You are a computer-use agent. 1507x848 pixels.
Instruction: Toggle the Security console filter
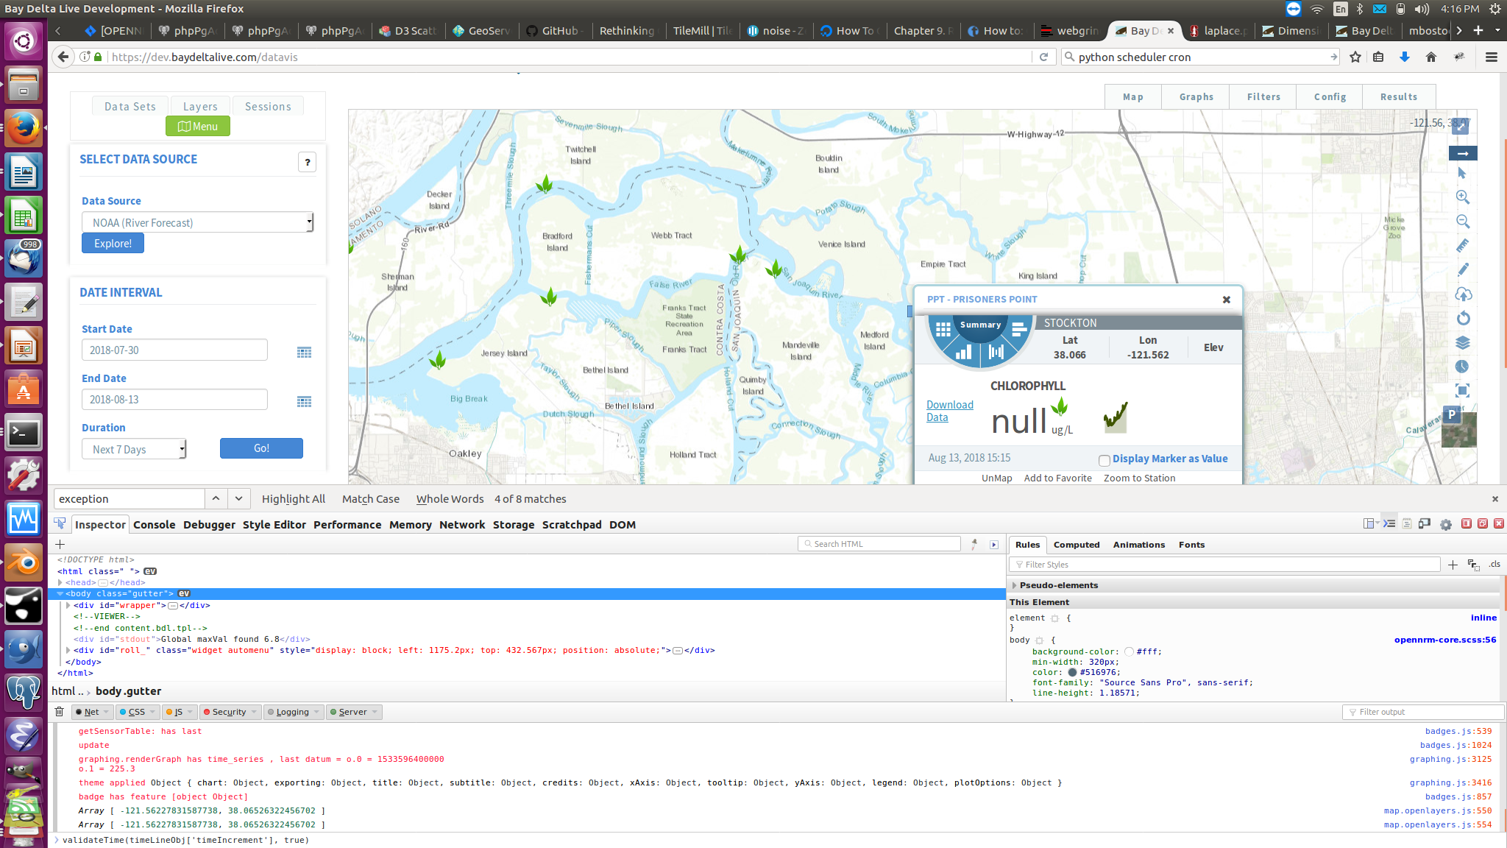[x=229, y=712]
